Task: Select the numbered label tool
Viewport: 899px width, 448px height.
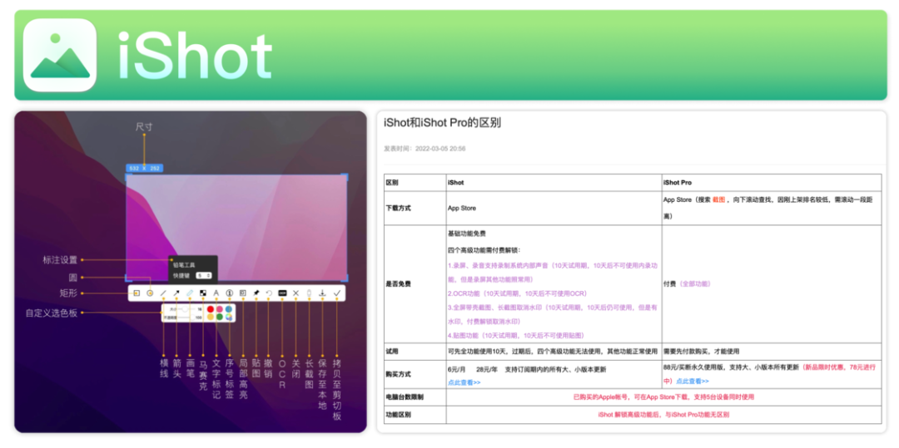Action: click(x=230, y=293)
